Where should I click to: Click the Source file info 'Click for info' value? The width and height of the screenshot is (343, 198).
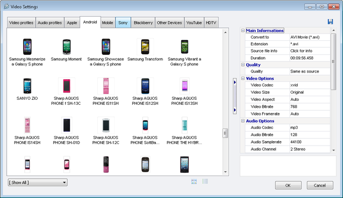pyautogui.click(x=310, y=51)
